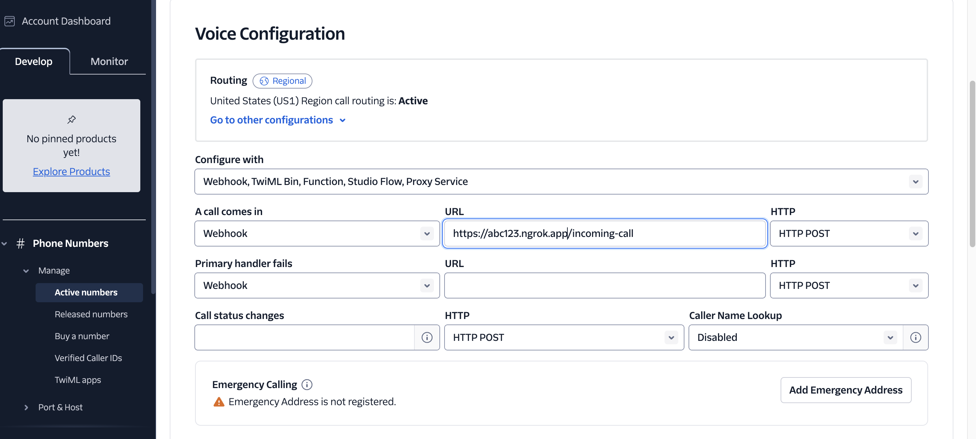Click the Account Dashboard icon
This screenshot has width=976, height=439.
click(x=9, y=21)
